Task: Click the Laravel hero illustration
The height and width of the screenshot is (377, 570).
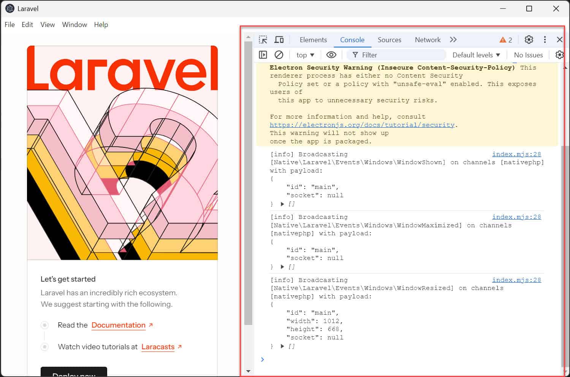Action: coord(122,153)
